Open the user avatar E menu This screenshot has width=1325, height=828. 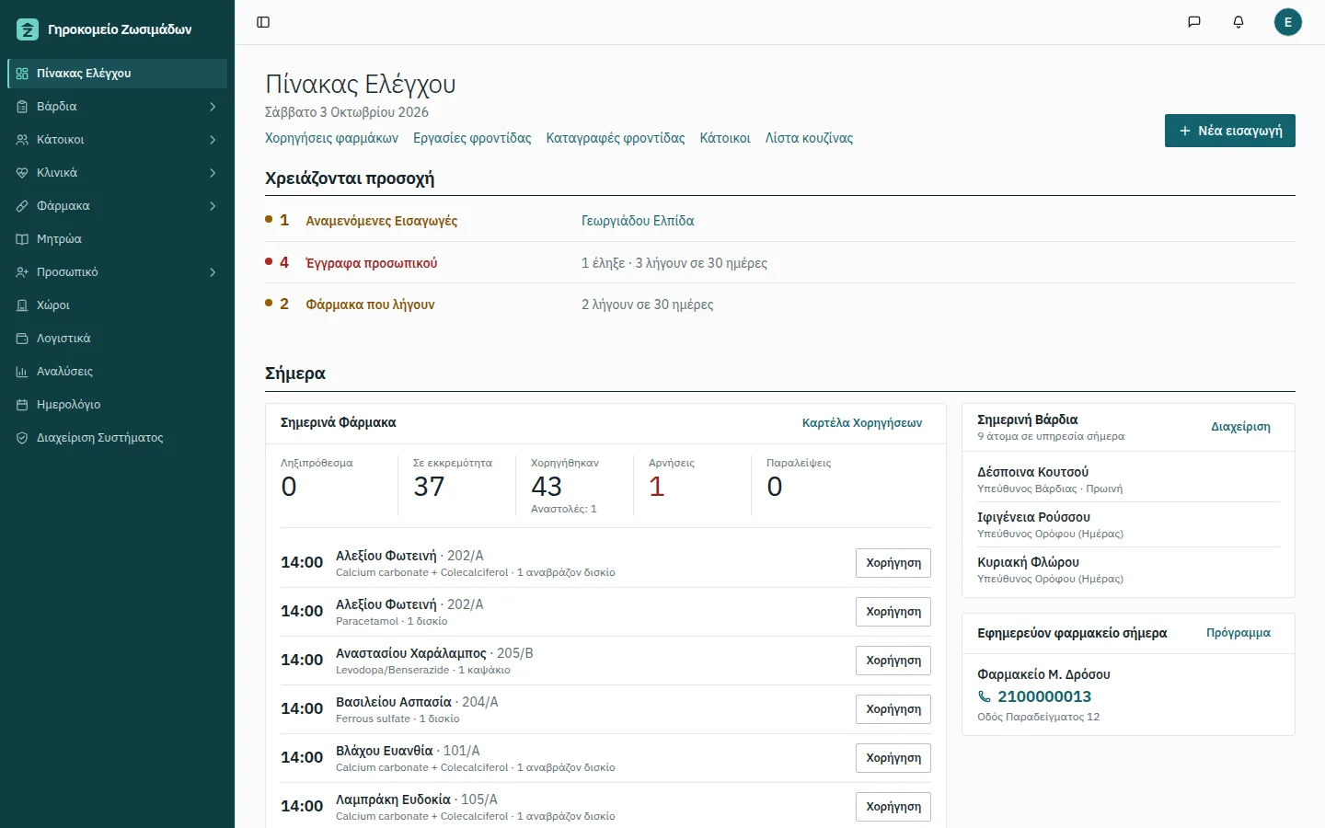coord(1288,22)
